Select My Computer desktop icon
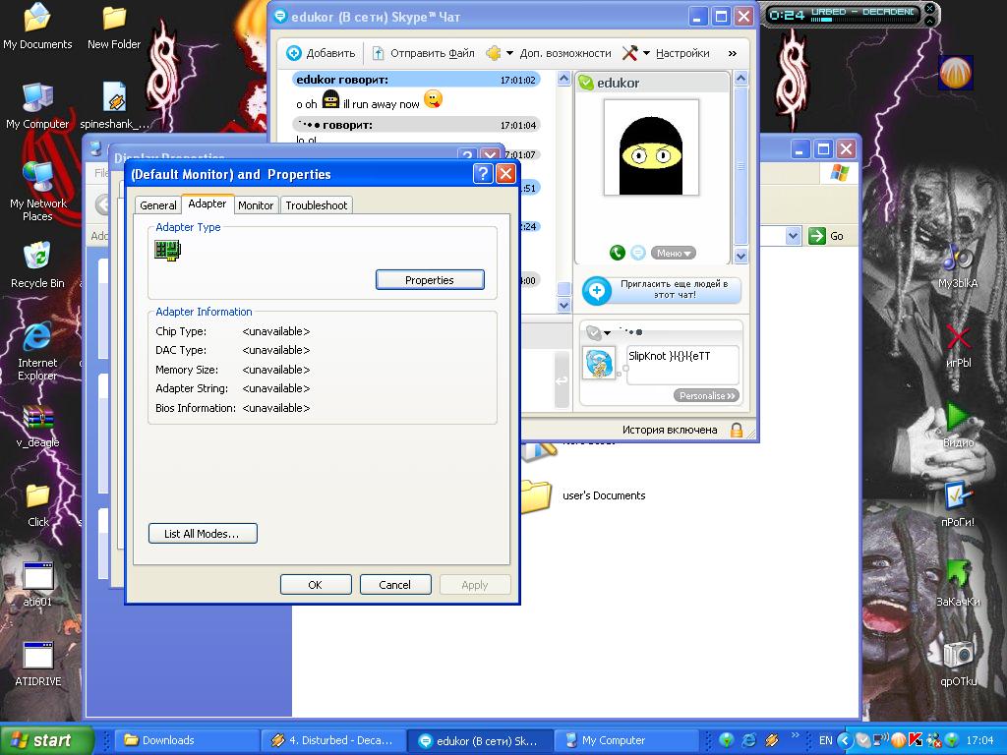Image resolution: width=1007 pixels, height=755 pixels. 37,106
